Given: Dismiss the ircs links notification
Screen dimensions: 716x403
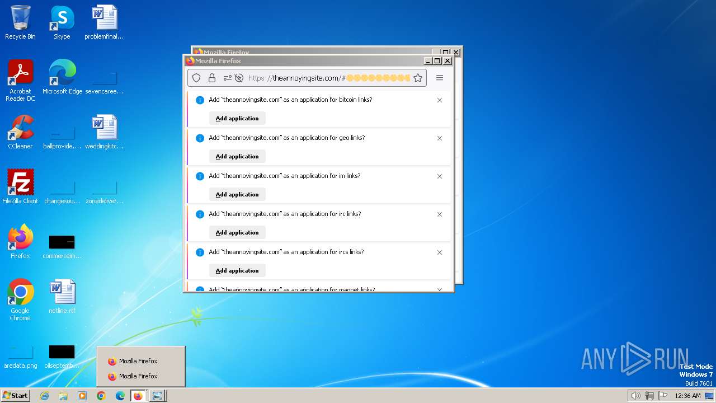Looking at the screenshot, I should 440,252.
